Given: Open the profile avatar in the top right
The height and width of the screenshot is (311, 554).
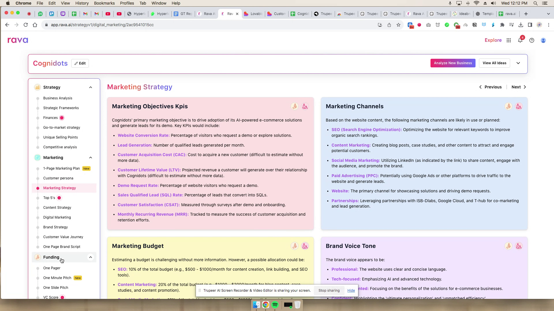Looking at the screenshot, I should [x=543, y=40].
